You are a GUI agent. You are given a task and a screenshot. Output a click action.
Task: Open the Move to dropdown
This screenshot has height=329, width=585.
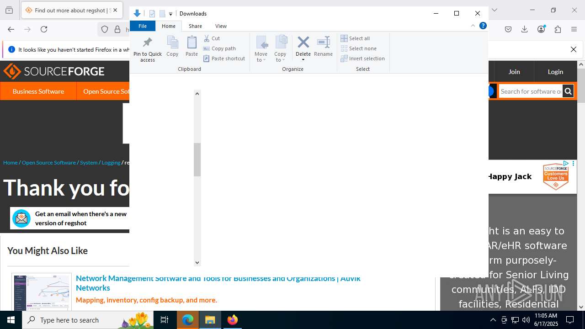tap(261, 49)
